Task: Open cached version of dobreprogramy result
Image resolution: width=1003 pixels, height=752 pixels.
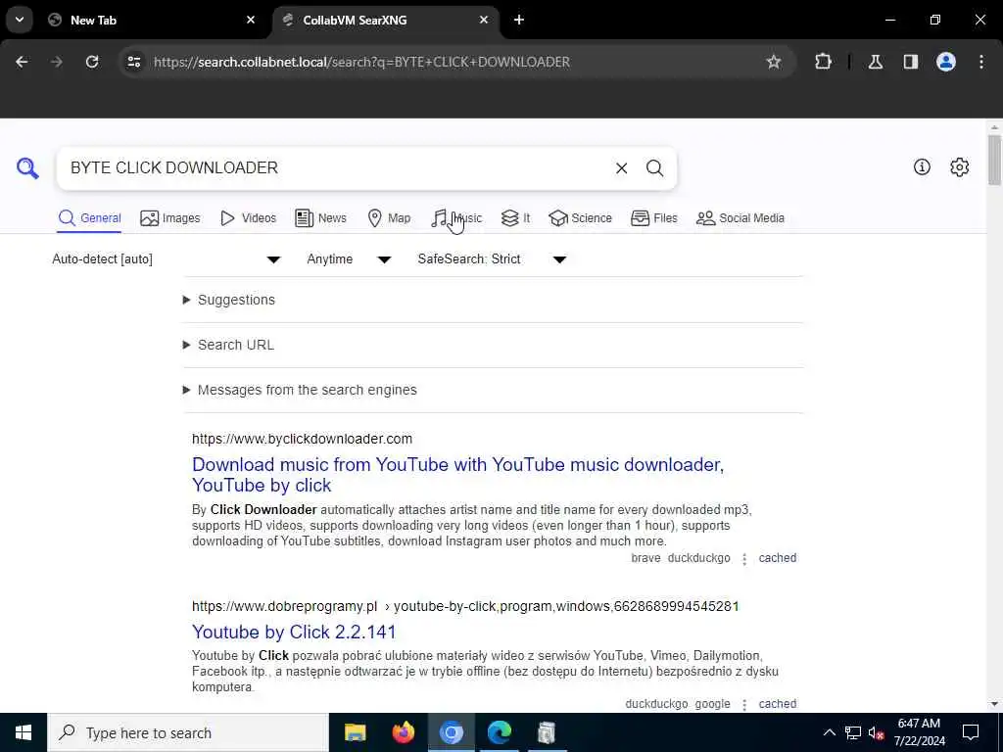Action: pos(777,704)
